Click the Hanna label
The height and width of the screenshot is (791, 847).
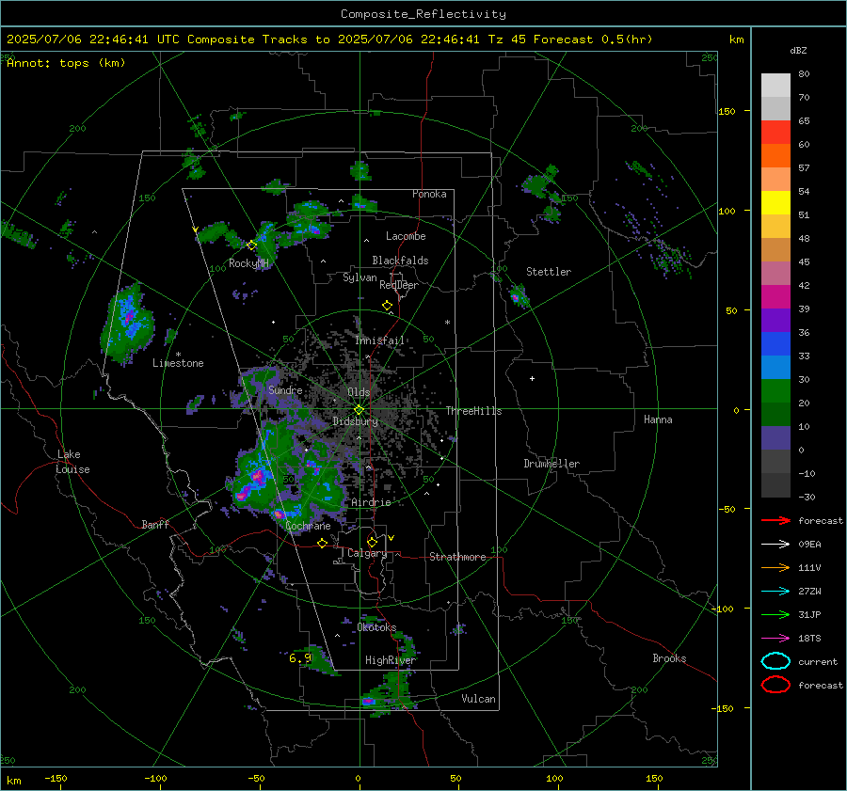click(x=658, y=419)
